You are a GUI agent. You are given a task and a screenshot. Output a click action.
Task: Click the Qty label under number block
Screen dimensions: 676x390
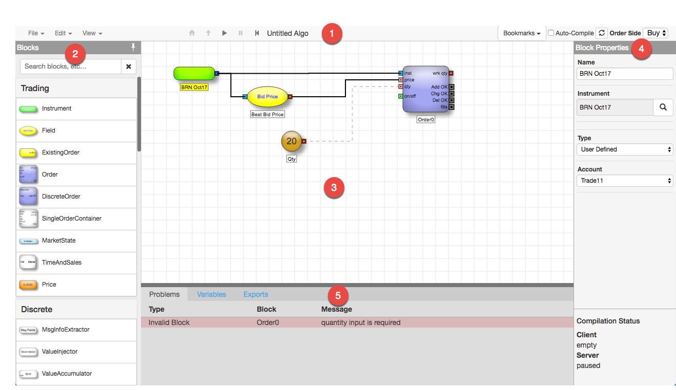click(x=292, y=159)
